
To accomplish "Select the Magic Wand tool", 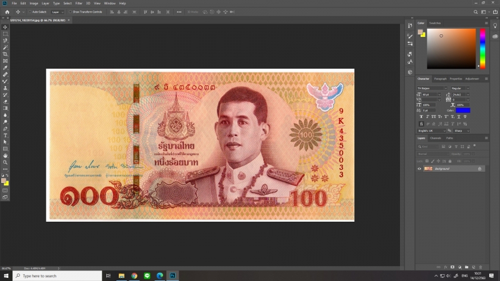I will [x=5, y=47].
